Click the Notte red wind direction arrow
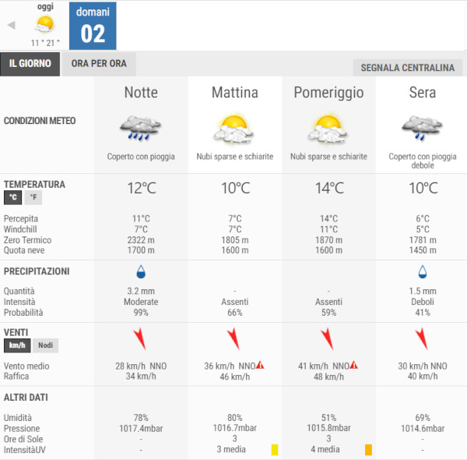Image resolution: width=467 pixels, height=460 pixels. [141, 338]
